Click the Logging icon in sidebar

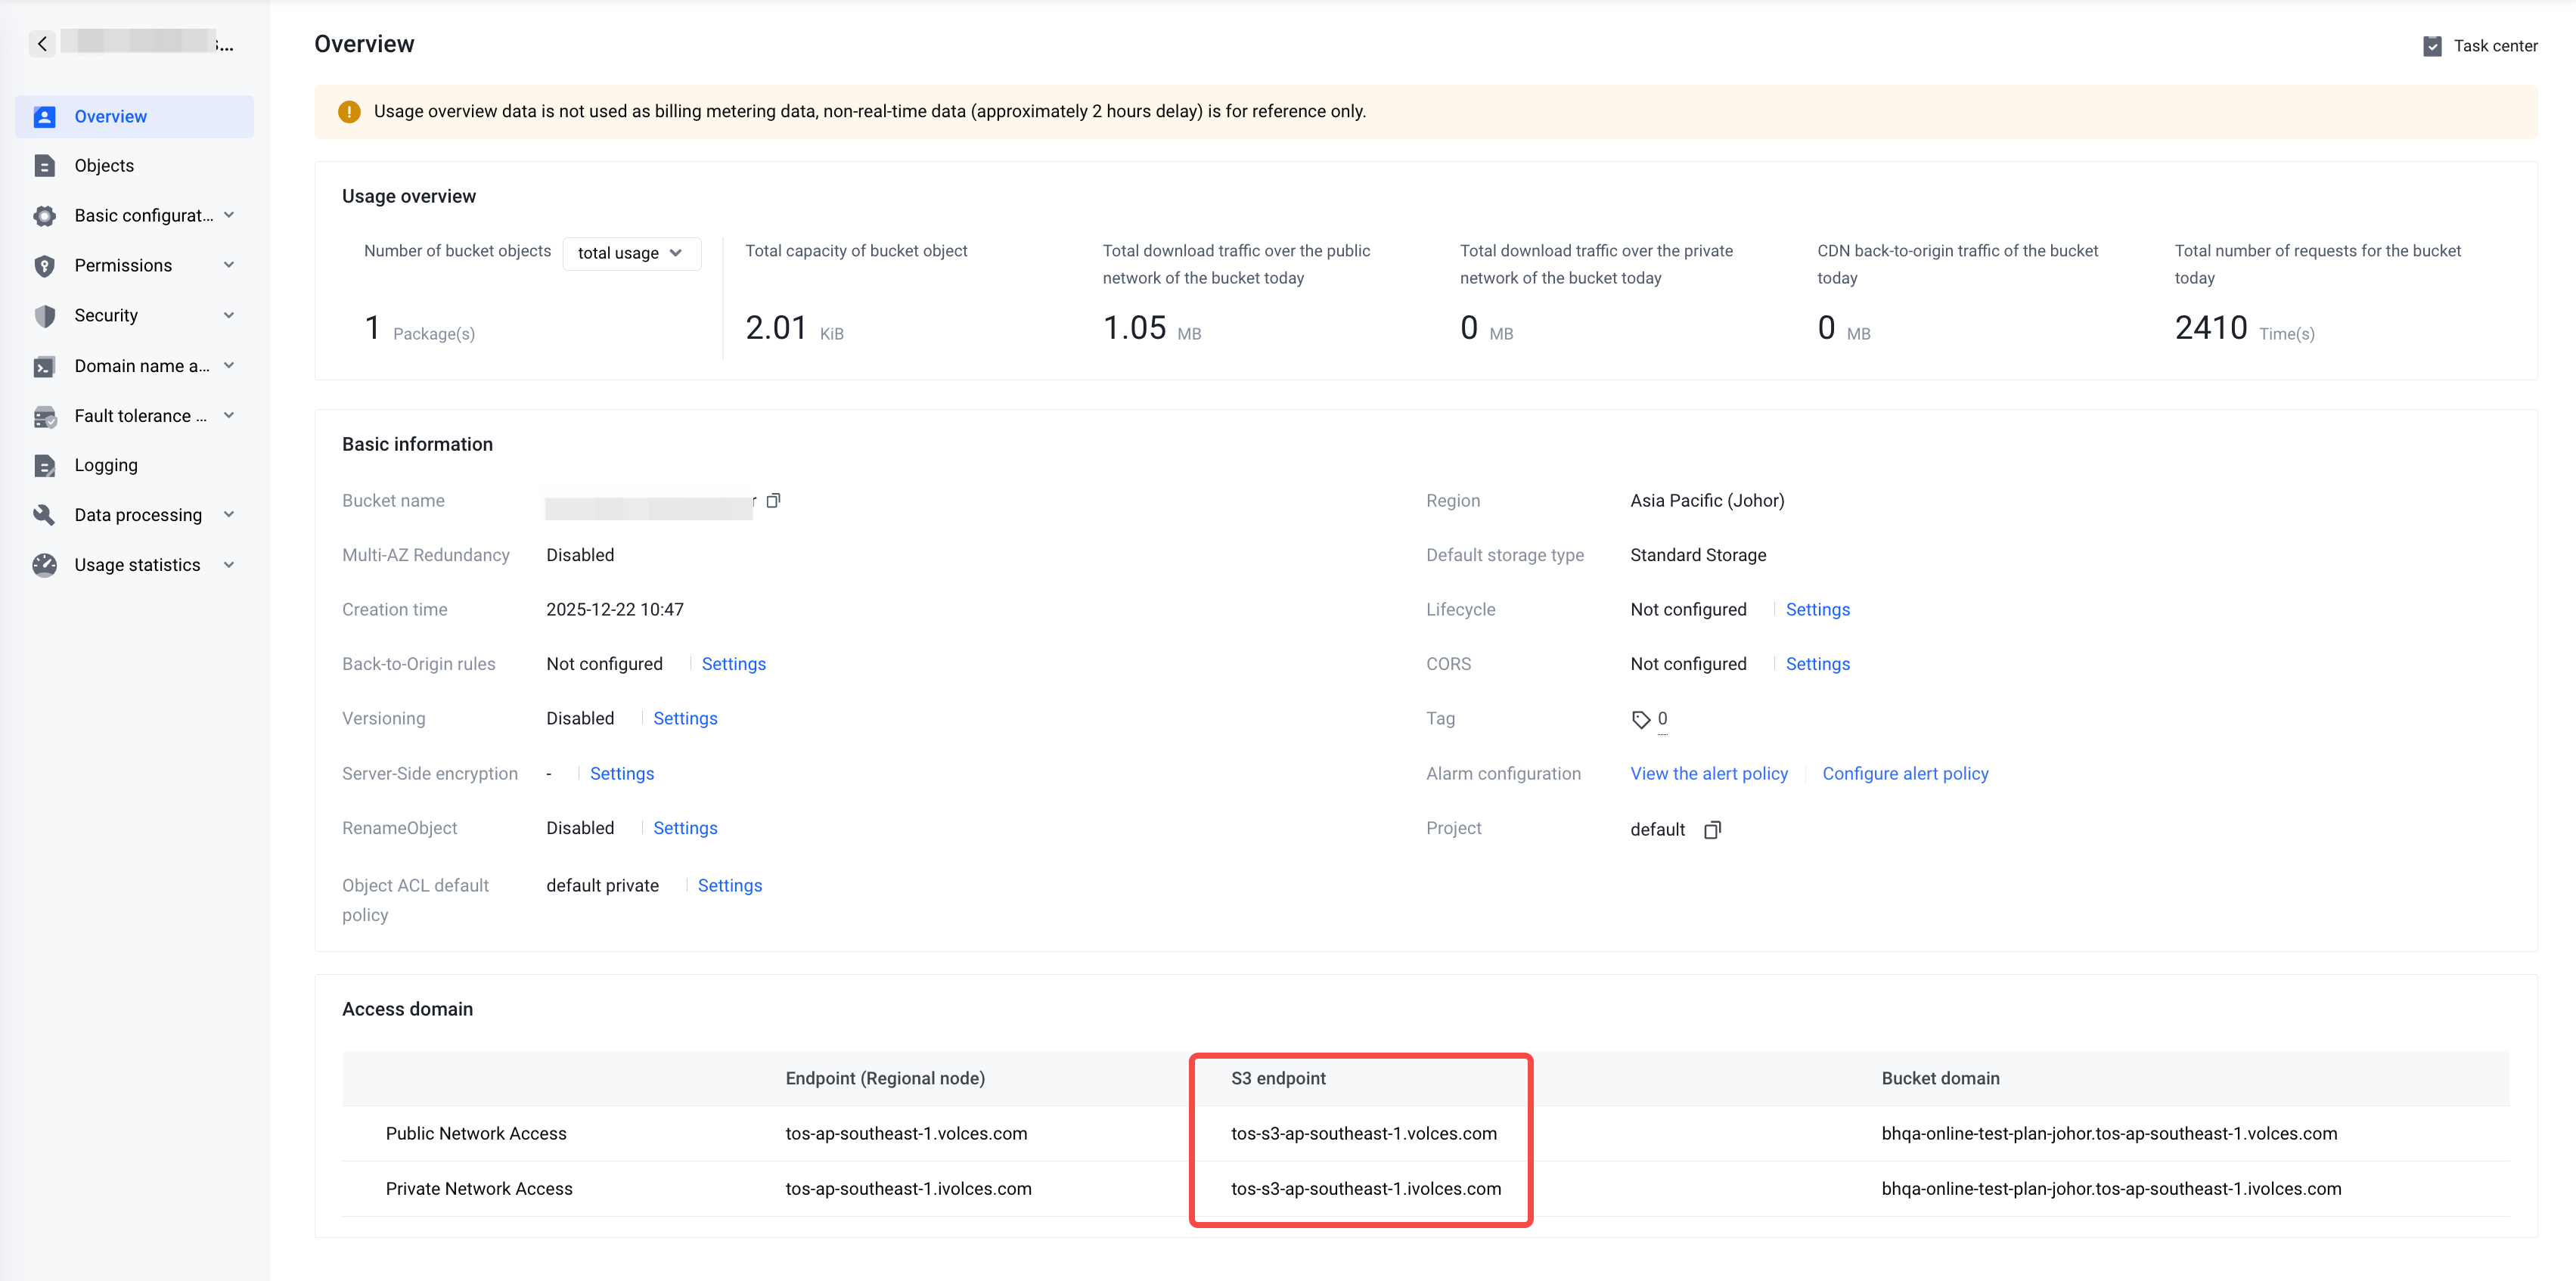click(44, 465)
